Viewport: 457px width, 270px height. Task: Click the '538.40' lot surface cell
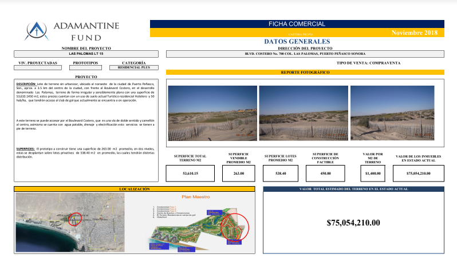281,174
